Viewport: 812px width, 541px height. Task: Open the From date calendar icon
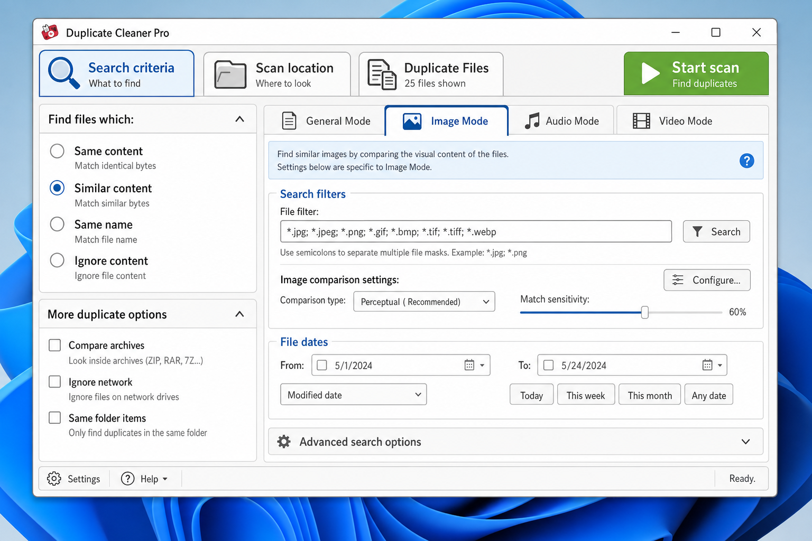(469, 365)
